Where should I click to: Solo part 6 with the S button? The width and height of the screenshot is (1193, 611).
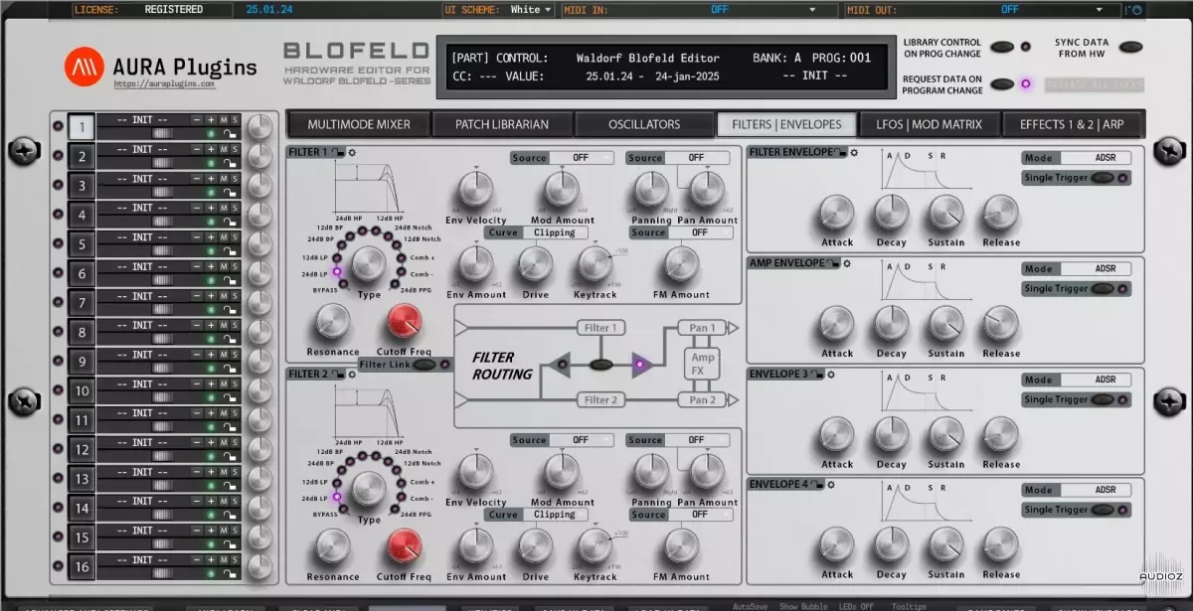[235, 266]
